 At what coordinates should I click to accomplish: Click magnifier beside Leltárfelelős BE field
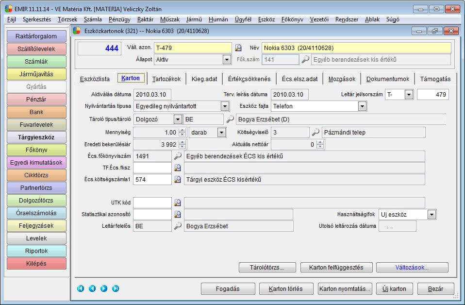coord(177,226)
